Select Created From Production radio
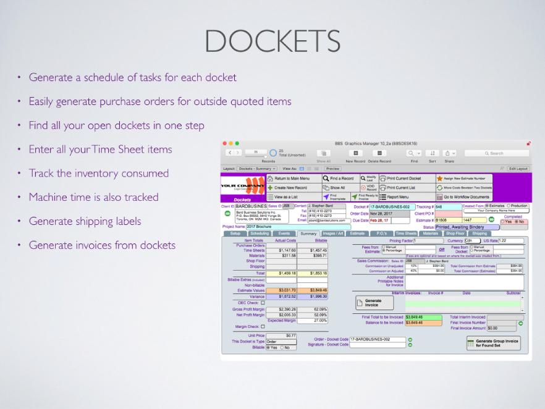Screen dimensions: 545x409 (509, 206)
